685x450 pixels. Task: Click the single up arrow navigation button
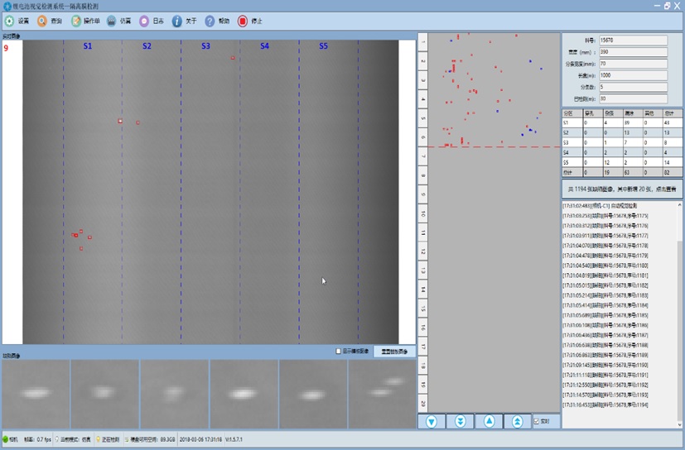click(489, 421)
